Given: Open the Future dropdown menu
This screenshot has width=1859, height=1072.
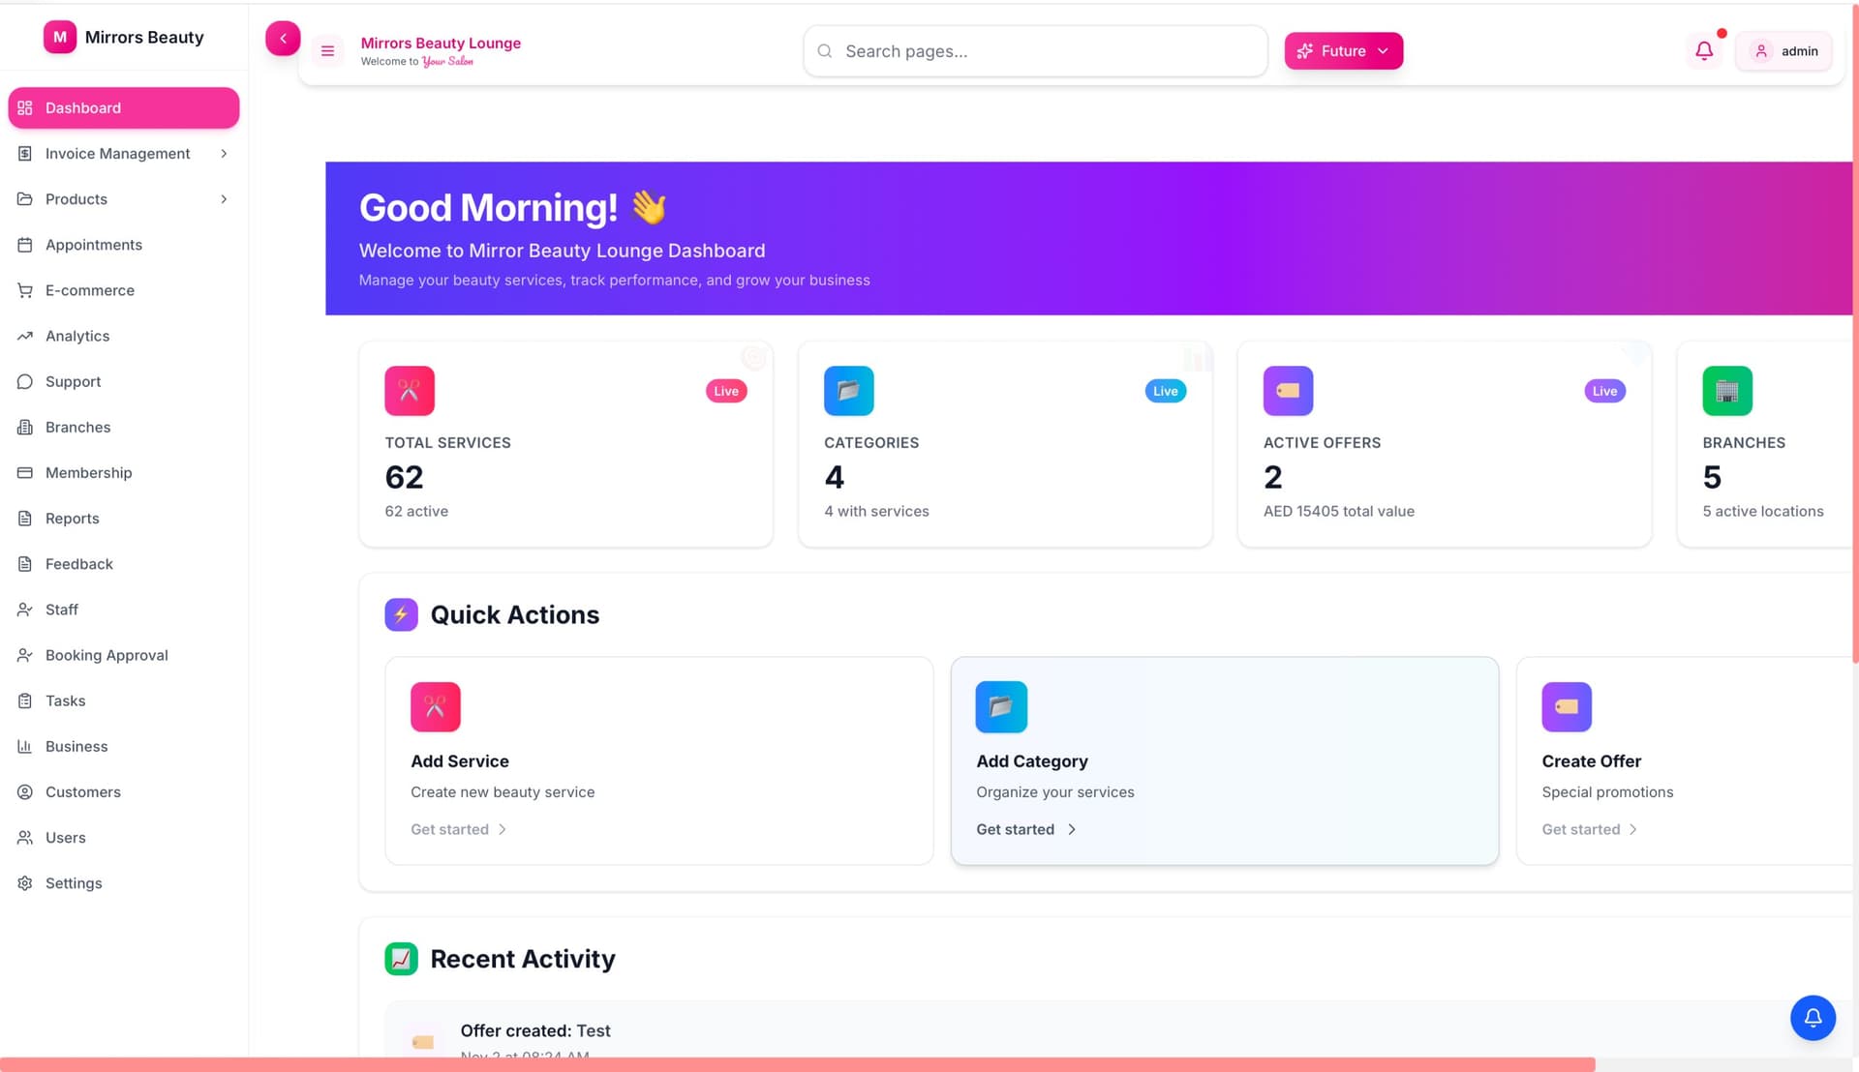Looking at the screenshot, I should click(x=1343, y=51).
